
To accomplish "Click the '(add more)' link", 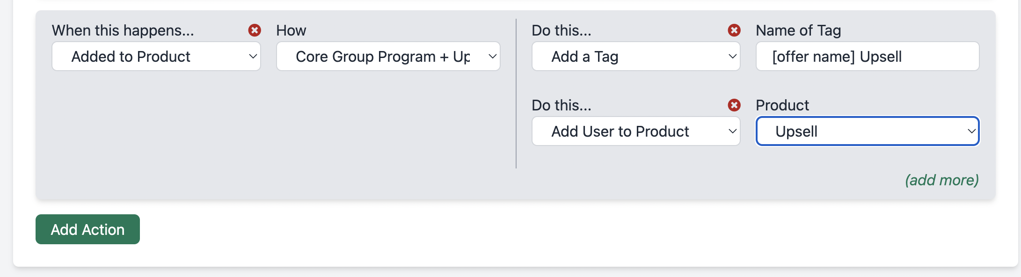I will click(x=941, y=180).
